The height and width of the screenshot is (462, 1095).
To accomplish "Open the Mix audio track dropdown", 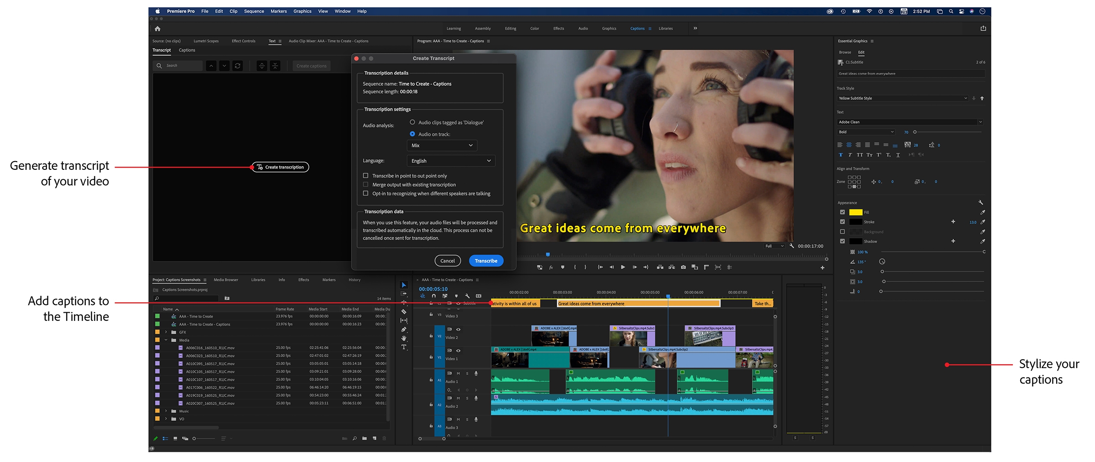I will pos(441,145).
